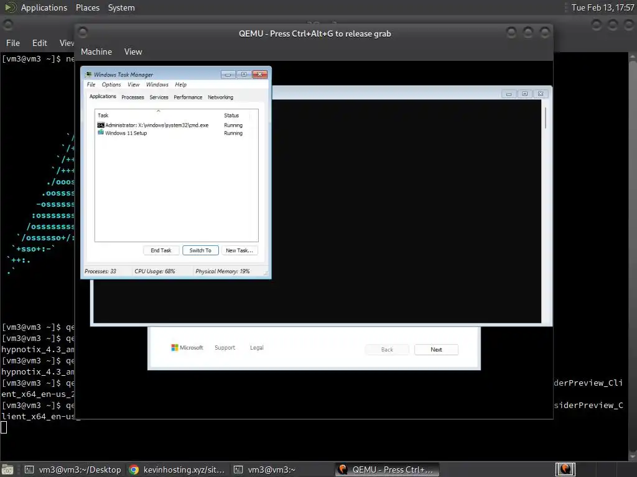Open the QEMU View menu

133,52
